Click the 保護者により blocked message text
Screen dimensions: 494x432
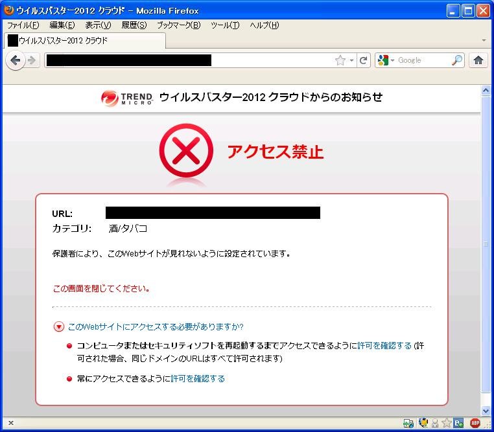pyautogui.click(x=171, y=253)
